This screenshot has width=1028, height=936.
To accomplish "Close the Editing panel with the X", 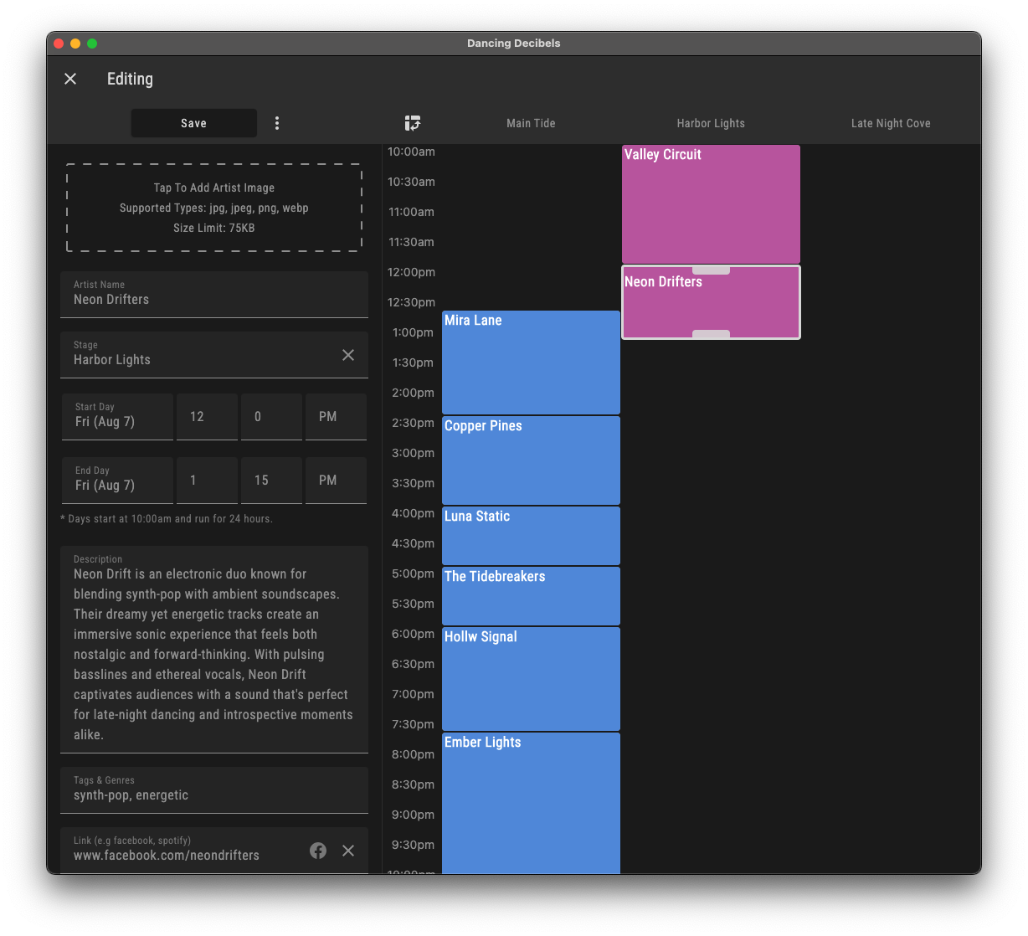I will [x=70, y=78].
